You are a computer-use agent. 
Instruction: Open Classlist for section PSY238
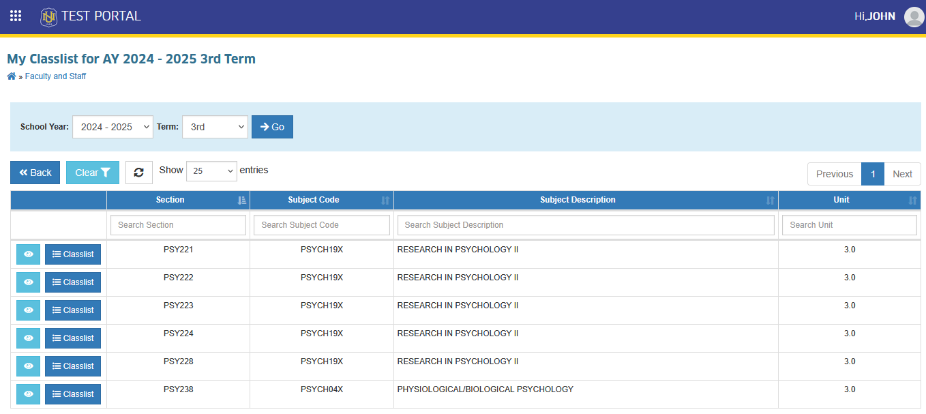[73, 394]
